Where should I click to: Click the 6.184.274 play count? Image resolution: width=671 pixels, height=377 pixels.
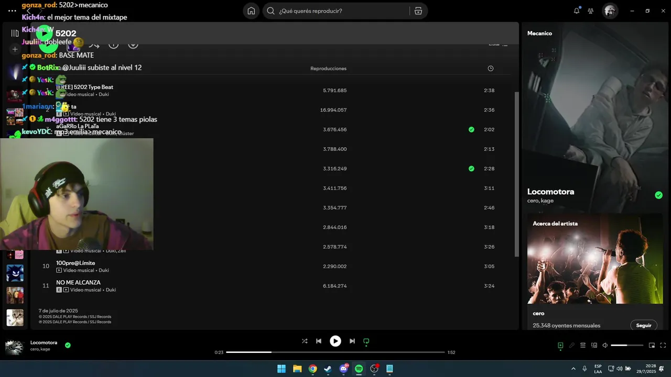(x=334, y=286)
